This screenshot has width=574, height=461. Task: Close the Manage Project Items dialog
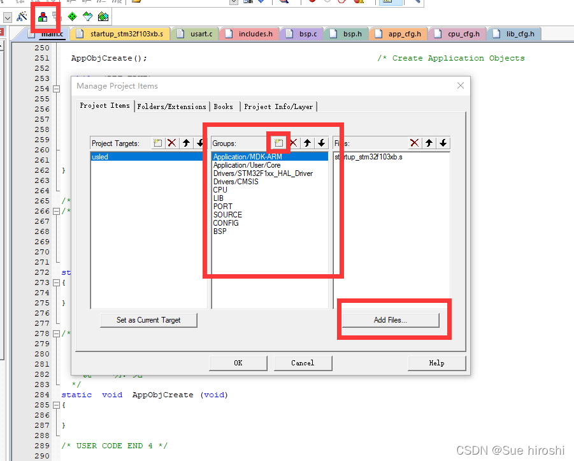(x=461, y=85)
